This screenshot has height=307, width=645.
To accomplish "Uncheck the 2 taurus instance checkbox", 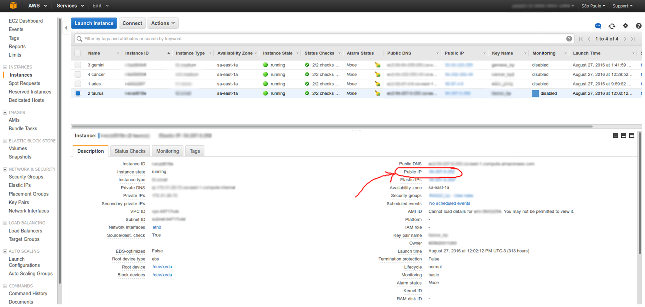I will pos(78,93).
